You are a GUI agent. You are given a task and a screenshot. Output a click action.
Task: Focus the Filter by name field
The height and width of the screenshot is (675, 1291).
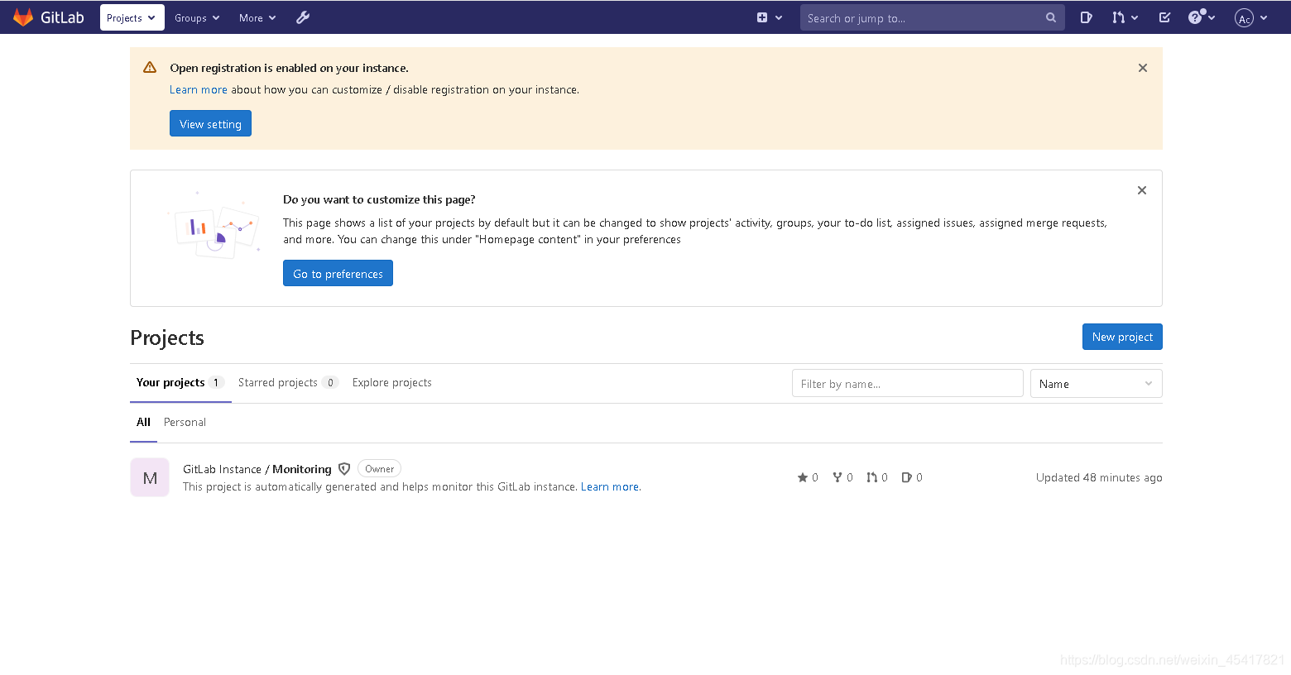907,383
